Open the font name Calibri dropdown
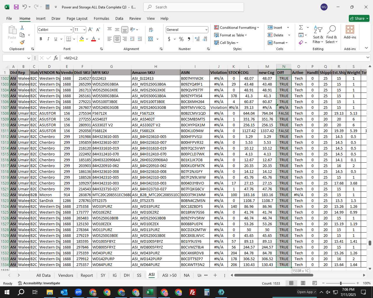This screenshot has height=298, width=373. click(x=71, y=30)
